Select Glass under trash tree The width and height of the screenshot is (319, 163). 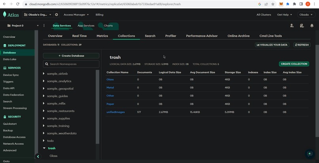click(53, 156)
